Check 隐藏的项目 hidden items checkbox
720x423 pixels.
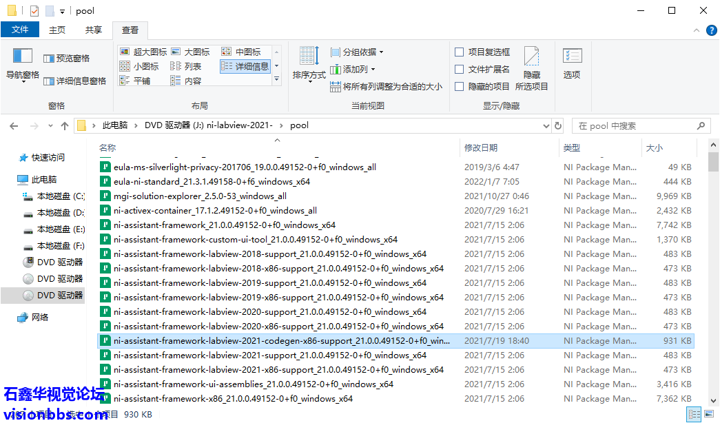pyautogui.click(x=460, y=87)
